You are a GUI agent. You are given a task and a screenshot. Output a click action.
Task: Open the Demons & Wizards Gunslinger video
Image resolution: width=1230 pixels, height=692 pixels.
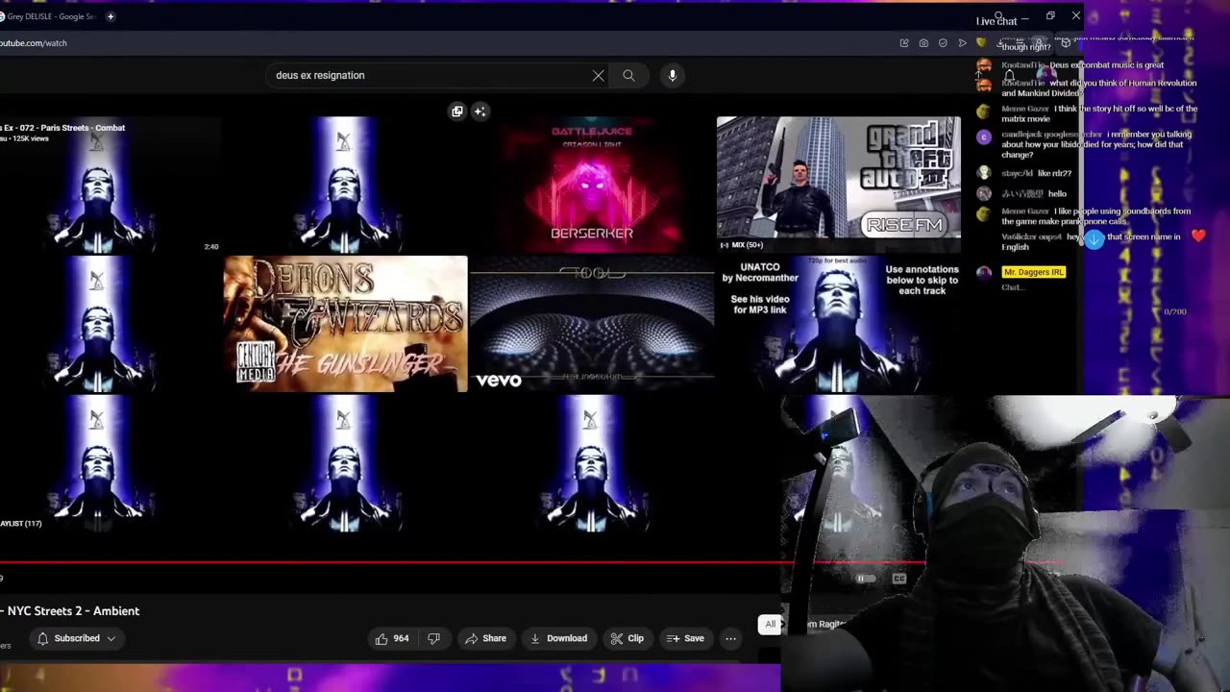click(x=345, y=324)
